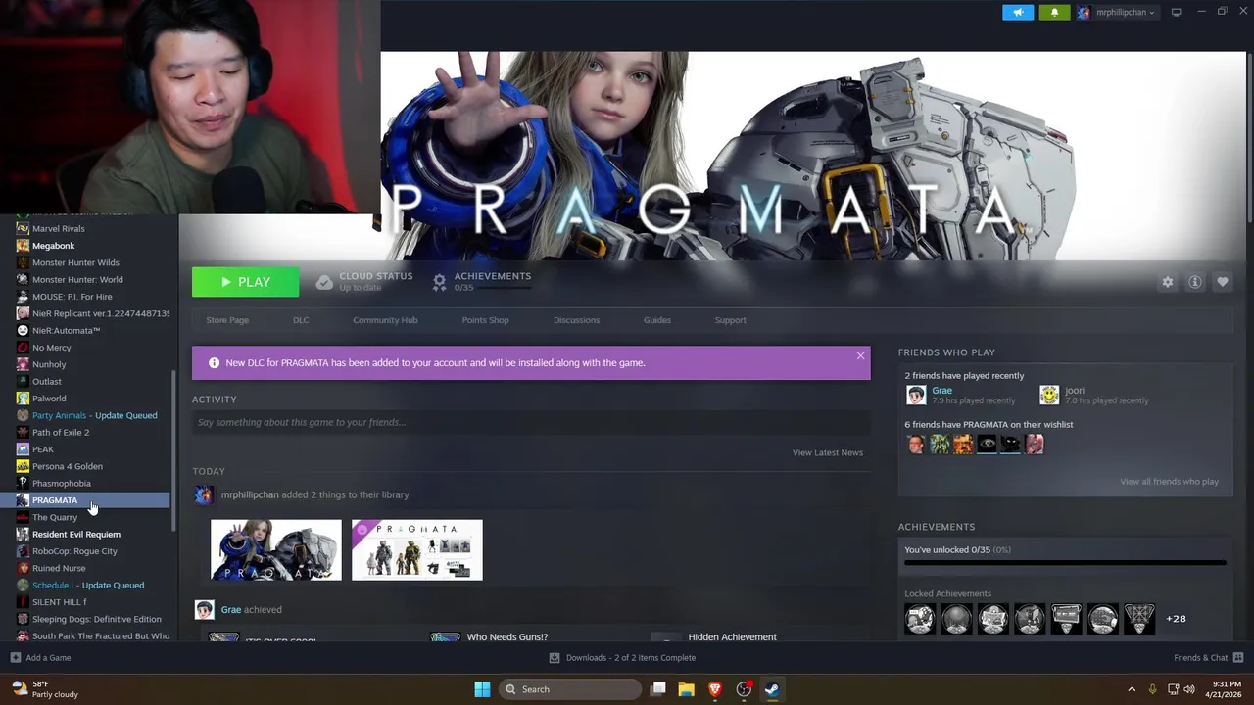This screenshot has width=1254, height=705.
Task: Open the Windows Start menu
Action: (x=482, y=689)
